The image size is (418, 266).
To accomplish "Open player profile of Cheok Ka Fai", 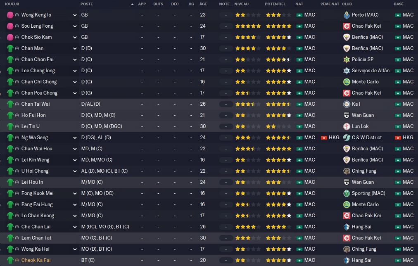I will (x=36, y=260).
